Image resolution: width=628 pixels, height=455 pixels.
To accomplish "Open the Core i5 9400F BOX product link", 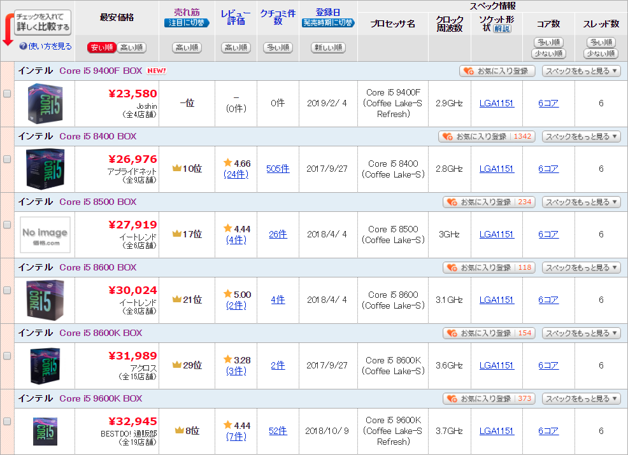I will pos(101,71).
